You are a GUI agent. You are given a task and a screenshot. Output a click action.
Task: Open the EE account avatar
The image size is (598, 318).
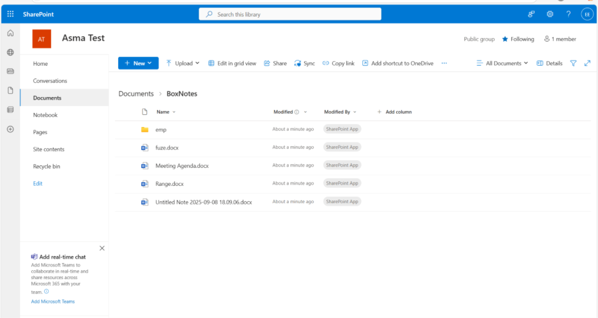coord(587,15)
